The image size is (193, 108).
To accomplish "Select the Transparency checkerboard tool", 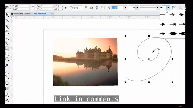I will (x=7, y=88).
